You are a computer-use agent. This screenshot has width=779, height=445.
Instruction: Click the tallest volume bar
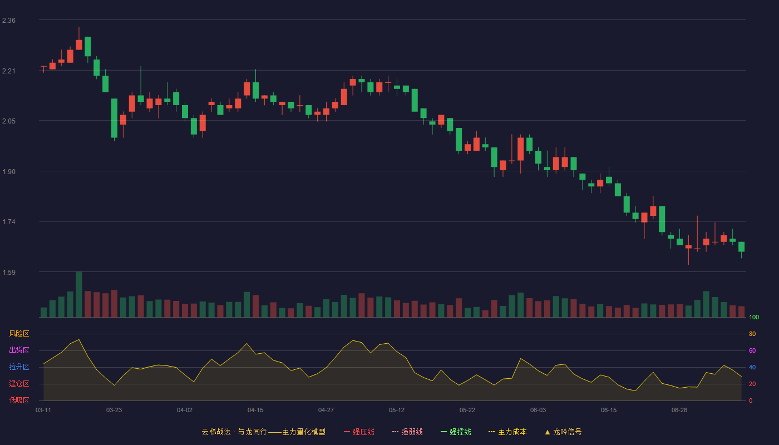(x=79, y=294)
